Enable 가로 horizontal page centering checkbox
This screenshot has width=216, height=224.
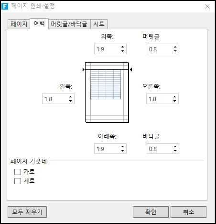(x=18, y=172)
